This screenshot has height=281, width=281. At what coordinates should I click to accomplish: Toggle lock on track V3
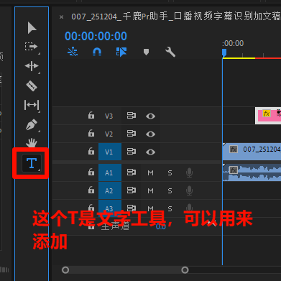(91, 115)
